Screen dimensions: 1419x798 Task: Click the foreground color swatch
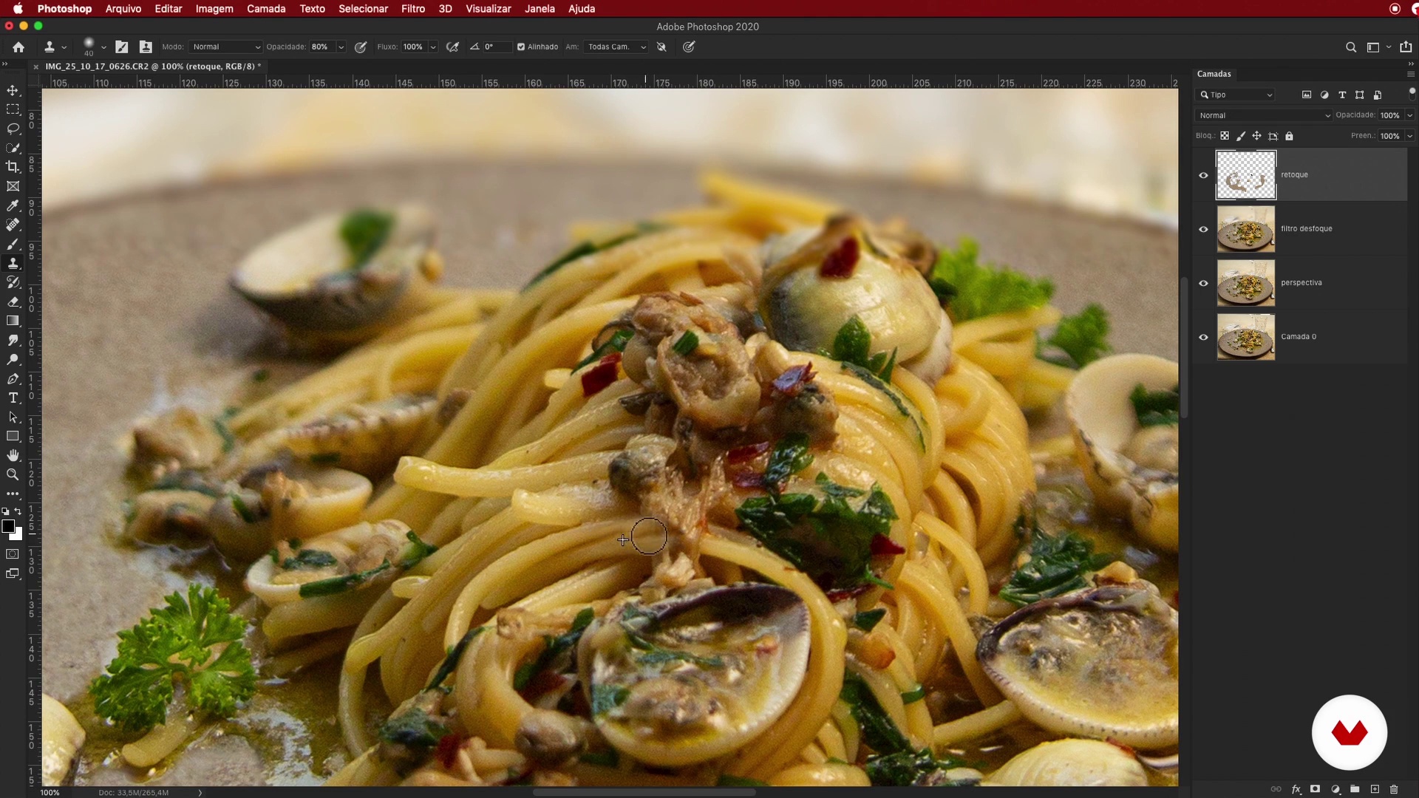8,526
